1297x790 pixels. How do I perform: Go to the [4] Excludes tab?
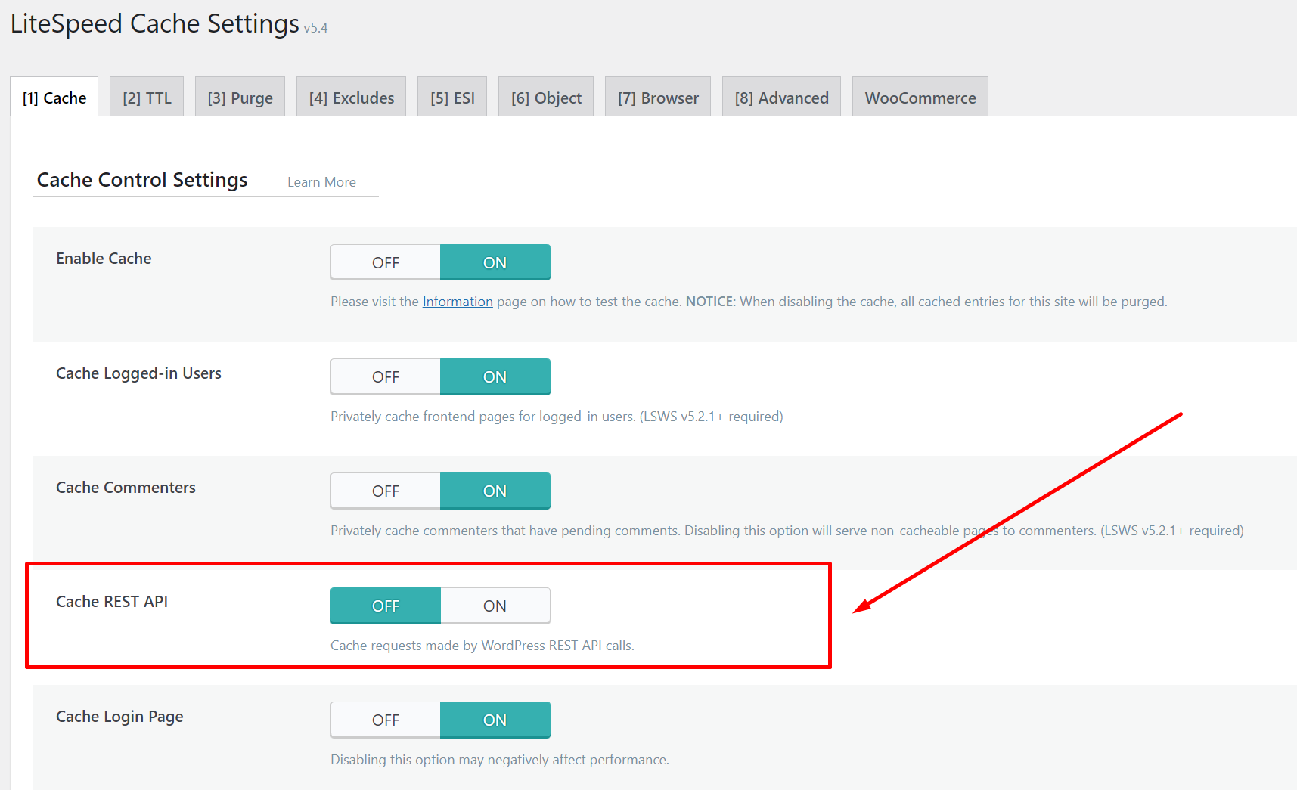point(351,98)
